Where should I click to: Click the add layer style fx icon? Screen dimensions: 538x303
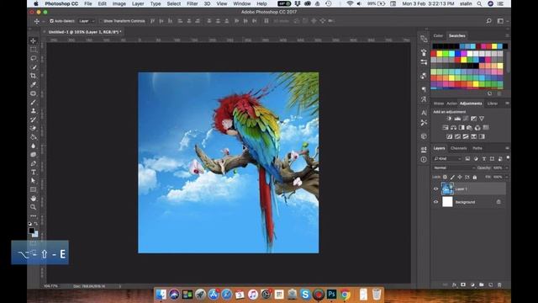click(454, 284)
